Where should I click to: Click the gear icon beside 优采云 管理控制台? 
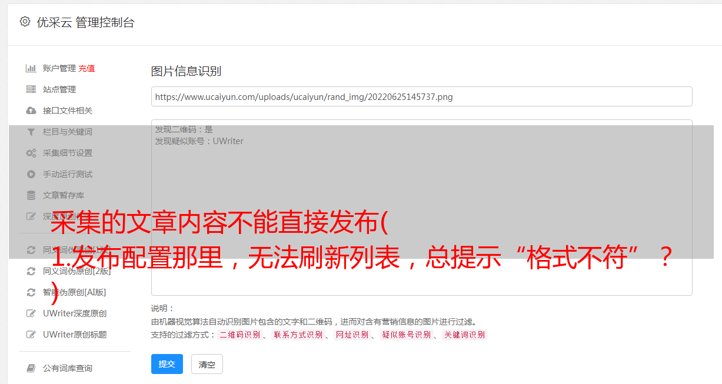click(25, 22)
